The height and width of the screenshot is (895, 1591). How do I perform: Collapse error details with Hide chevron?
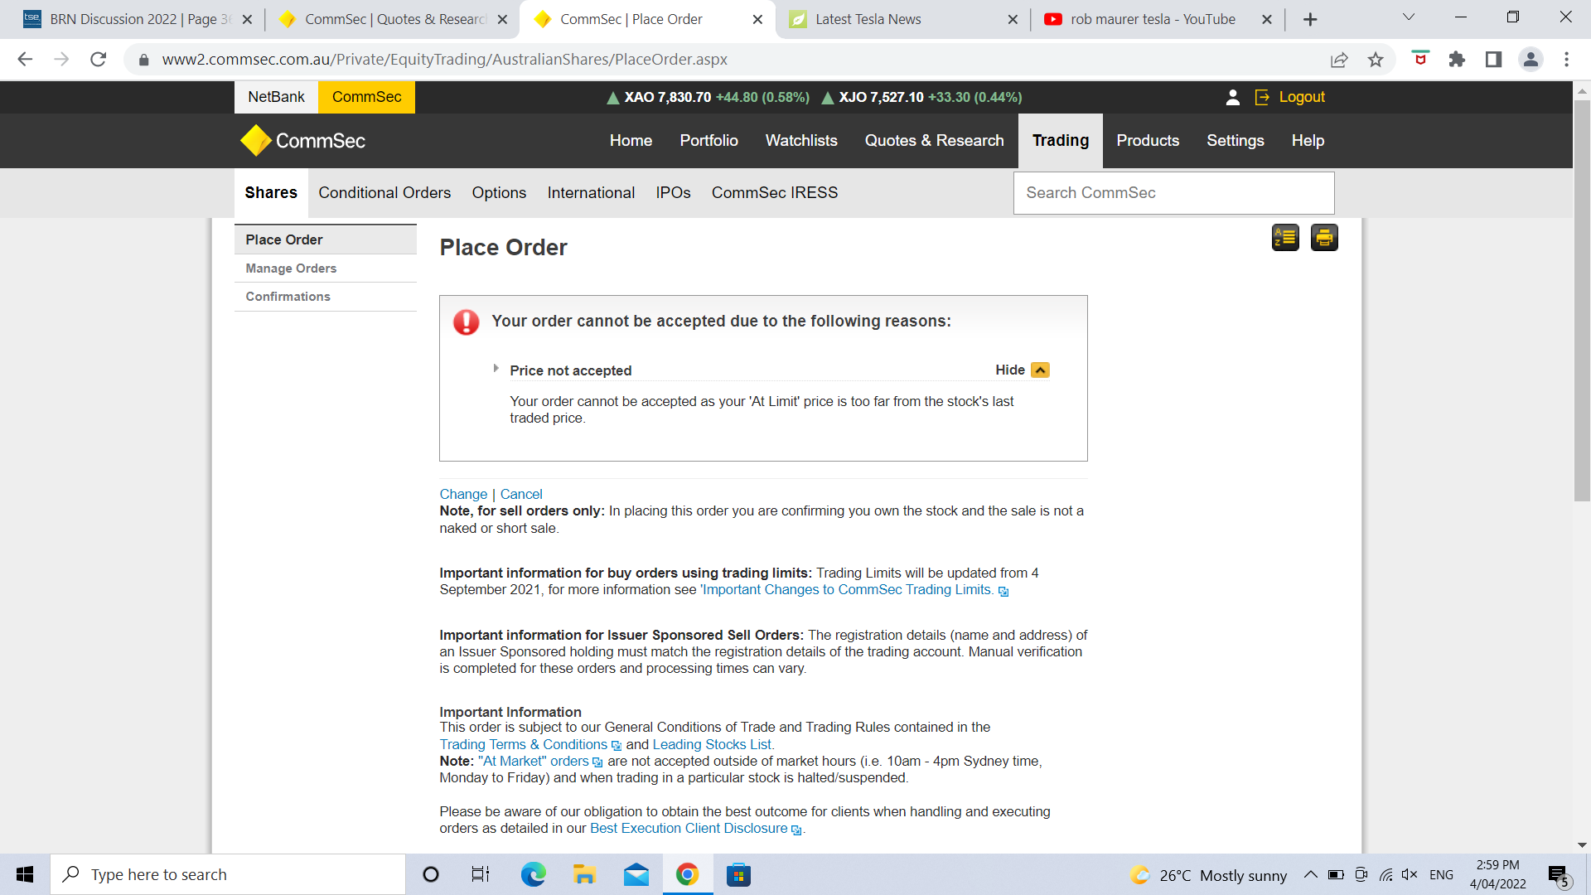(1040, 370)
